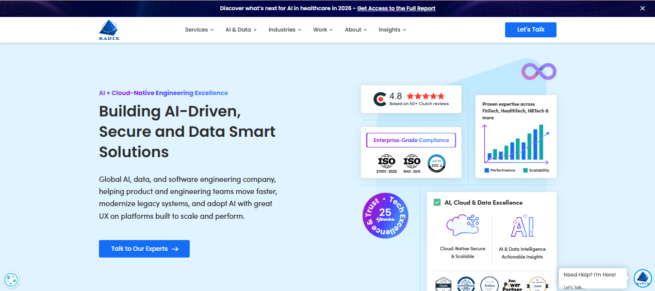Image resolution: width=655 pixels, height=291 pixels.
Task: Dismiss the top announcement banner
Action: pyautogui.click(x=642, y=8)
